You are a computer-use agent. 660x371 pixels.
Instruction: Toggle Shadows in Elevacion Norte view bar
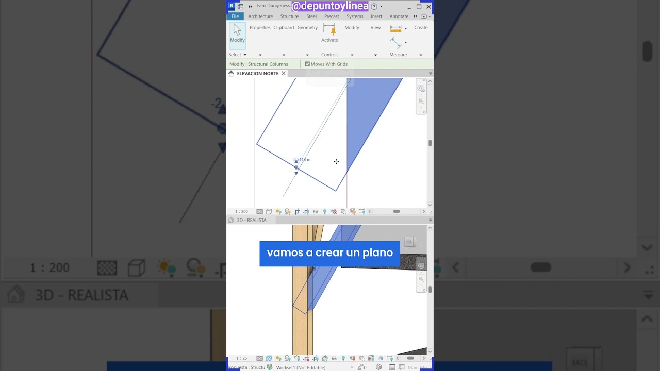click(x=288, y=211)
